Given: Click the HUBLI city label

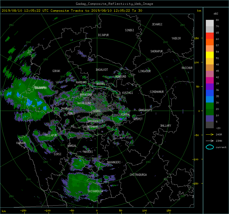Looking at the screenshot, I should [71, 113].
